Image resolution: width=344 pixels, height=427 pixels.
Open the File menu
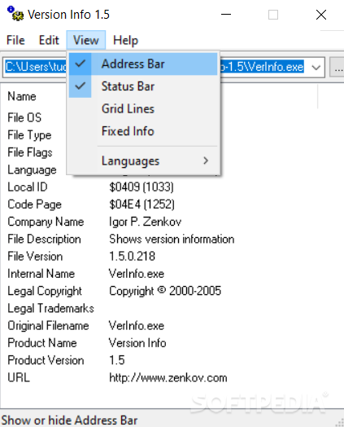pyautogui.click(x=15, y=40)
